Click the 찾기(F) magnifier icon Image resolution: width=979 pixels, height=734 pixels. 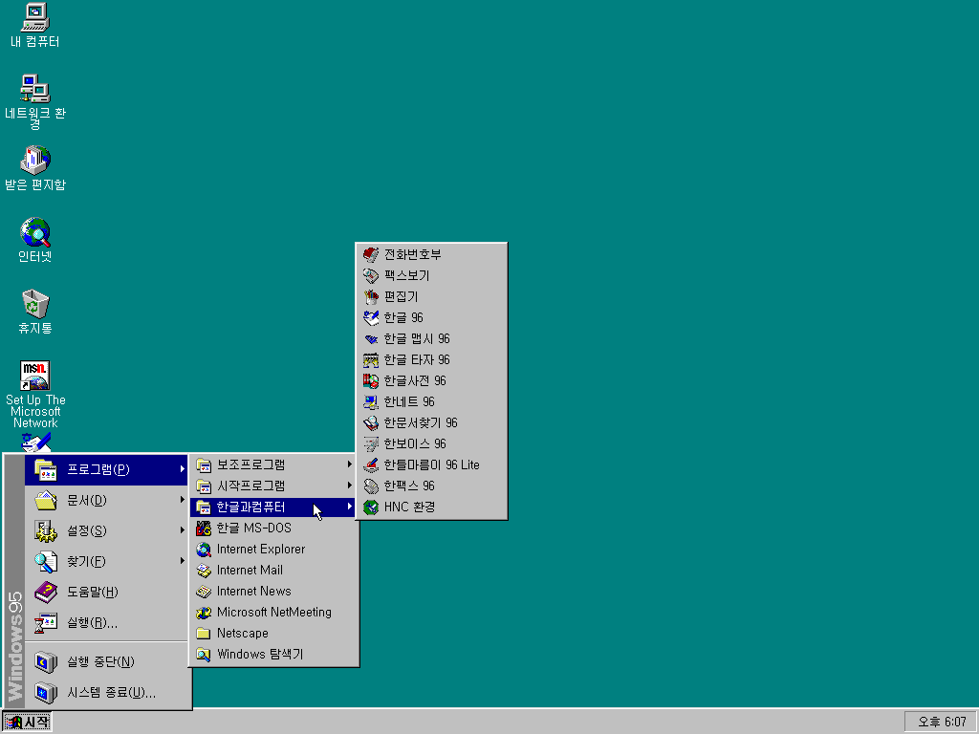click(46, 561)
